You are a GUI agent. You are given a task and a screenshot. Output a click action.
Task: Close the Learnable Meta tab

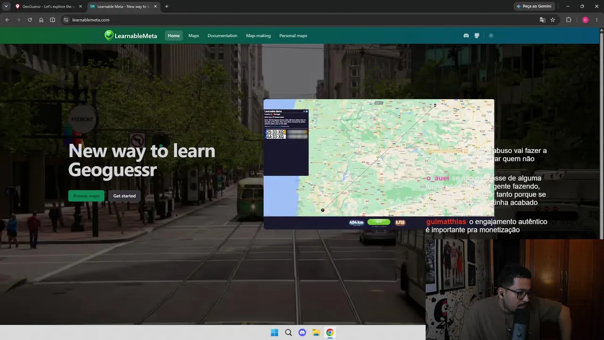coord(155,7)
